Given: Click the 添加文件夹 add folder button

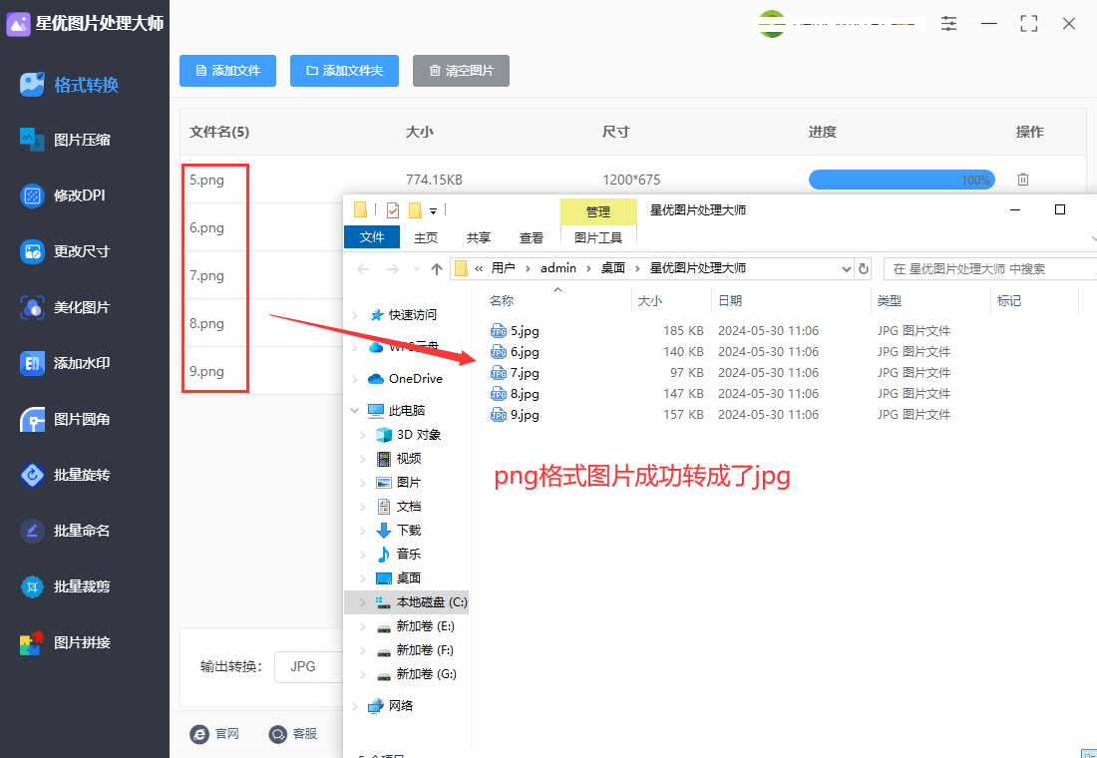Looking at the screenshot, I should (344, 71).
